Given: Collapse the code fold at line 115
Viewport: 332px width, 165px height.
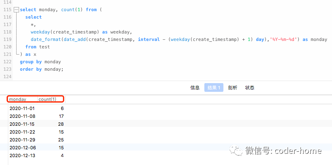Looking at the screenshot, I should [16, 10].
